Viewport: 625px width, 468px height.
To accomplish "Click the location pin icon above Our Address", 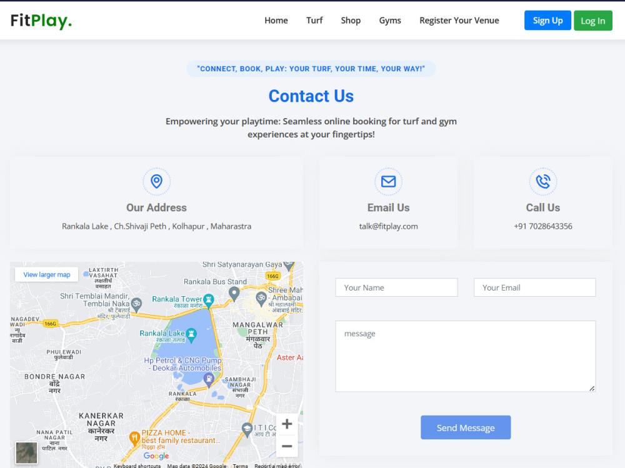I will point(157,181).
